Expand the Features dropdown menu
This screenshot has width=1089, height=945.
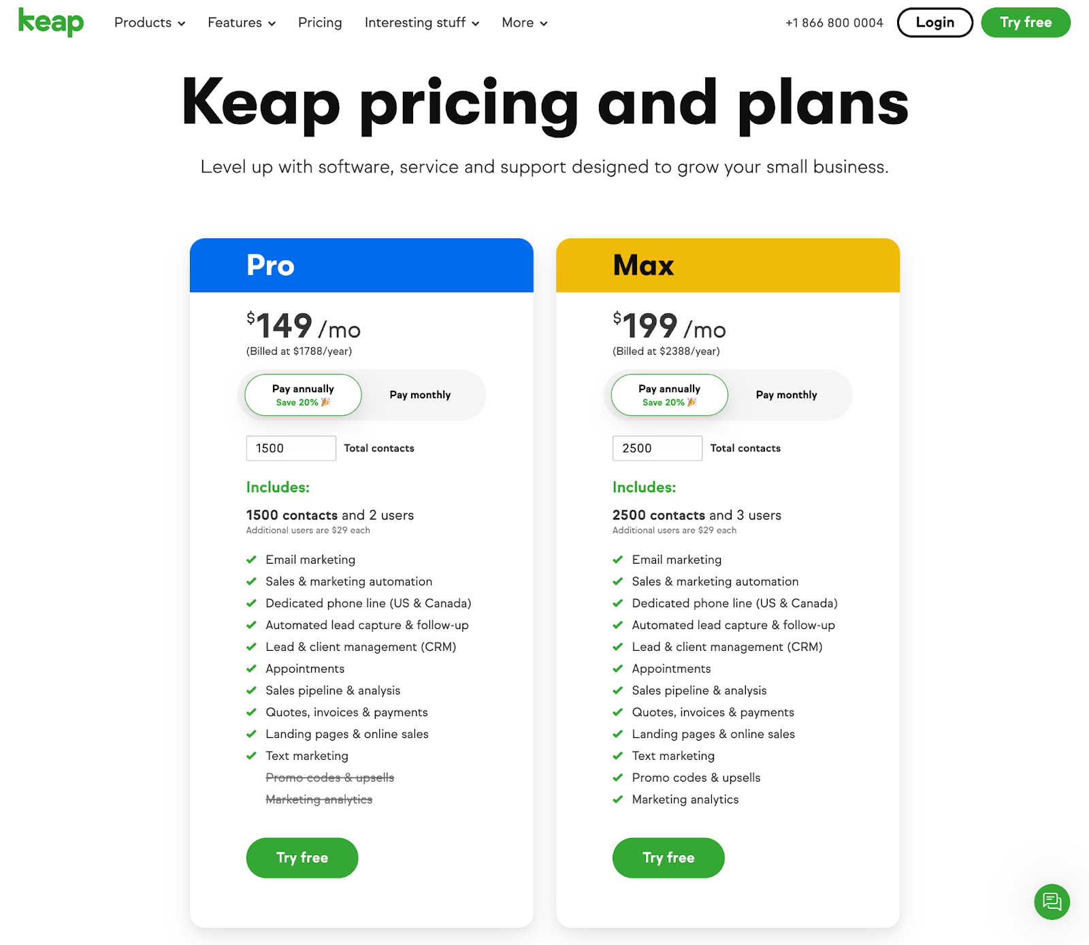pyautogui.click(x=242, y=23)
